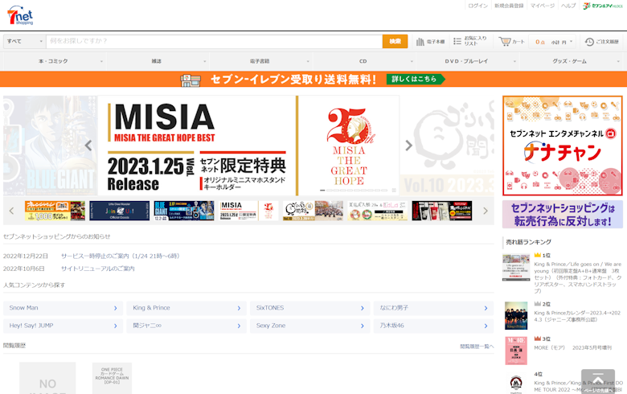Open the なにわ男子 content link
Viewport: 627px width, 394px height.
433,308
